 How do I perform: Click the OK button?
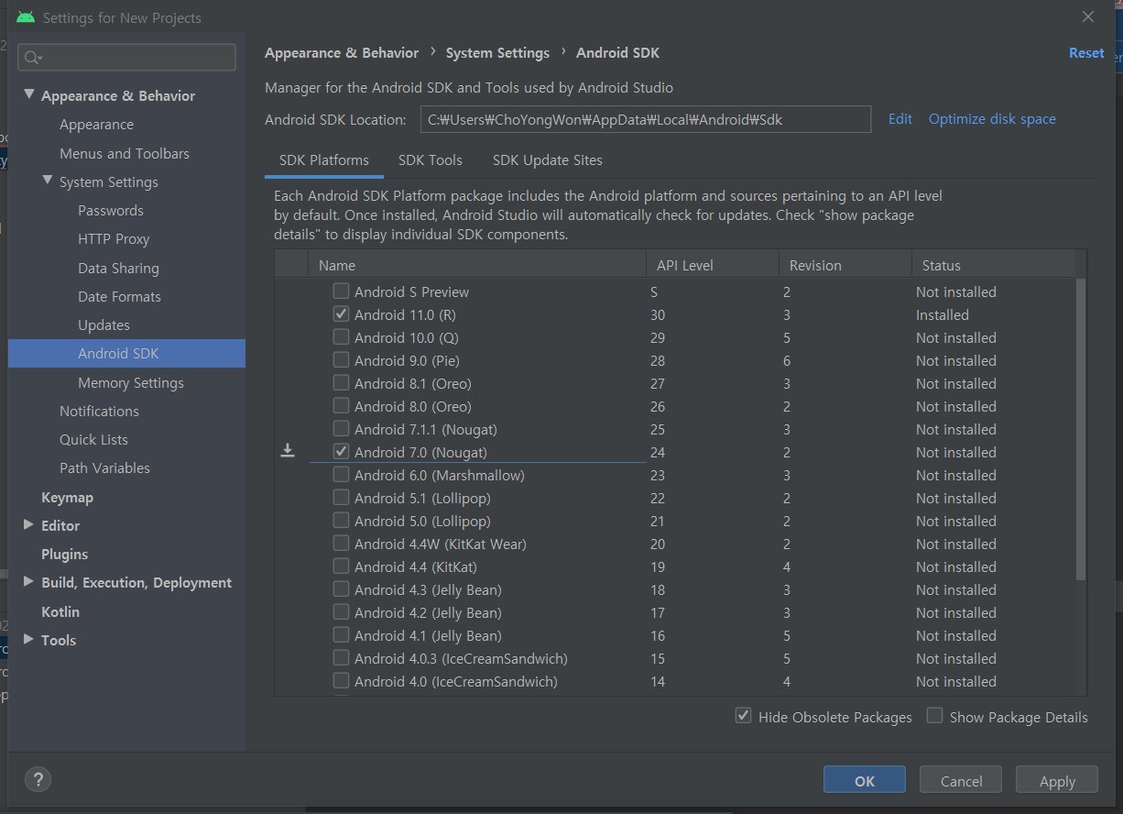click(x=865, y=780)
